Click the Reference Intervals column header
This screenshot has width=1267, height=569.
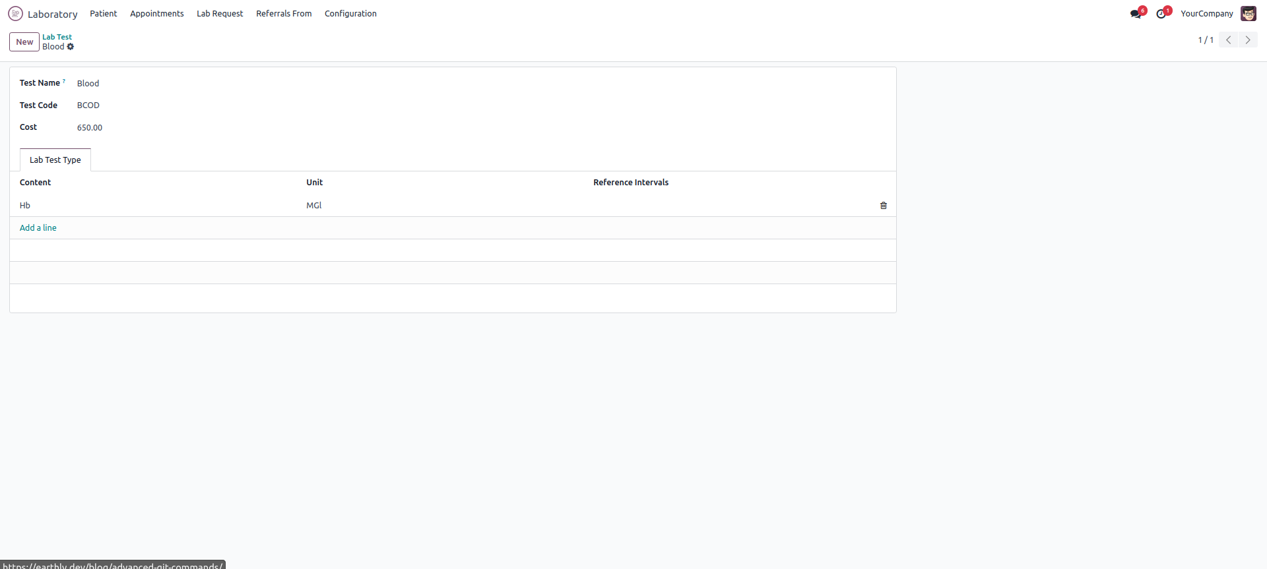(631, 183)
